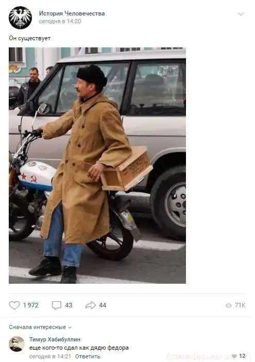Click the sort dropdown arrow

click(x=70, y=327)
